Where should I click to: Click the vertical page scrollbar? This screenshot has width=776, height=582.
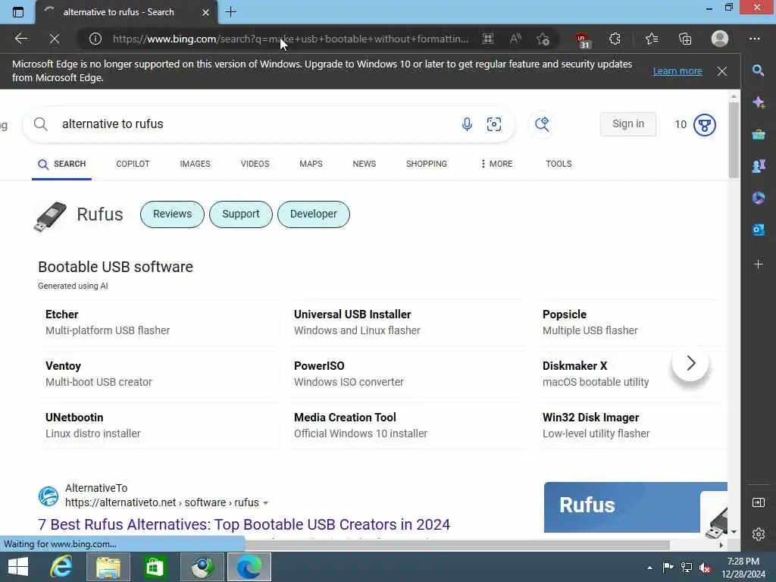(734, 139)
